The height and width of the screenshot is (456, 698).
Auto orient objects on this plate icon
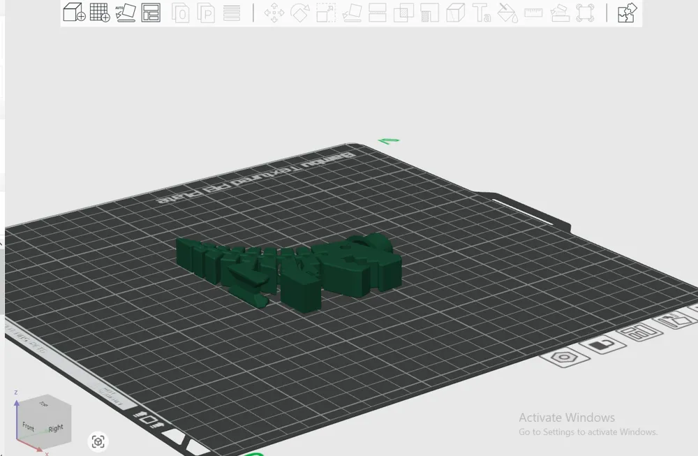(x=674, y=320)
